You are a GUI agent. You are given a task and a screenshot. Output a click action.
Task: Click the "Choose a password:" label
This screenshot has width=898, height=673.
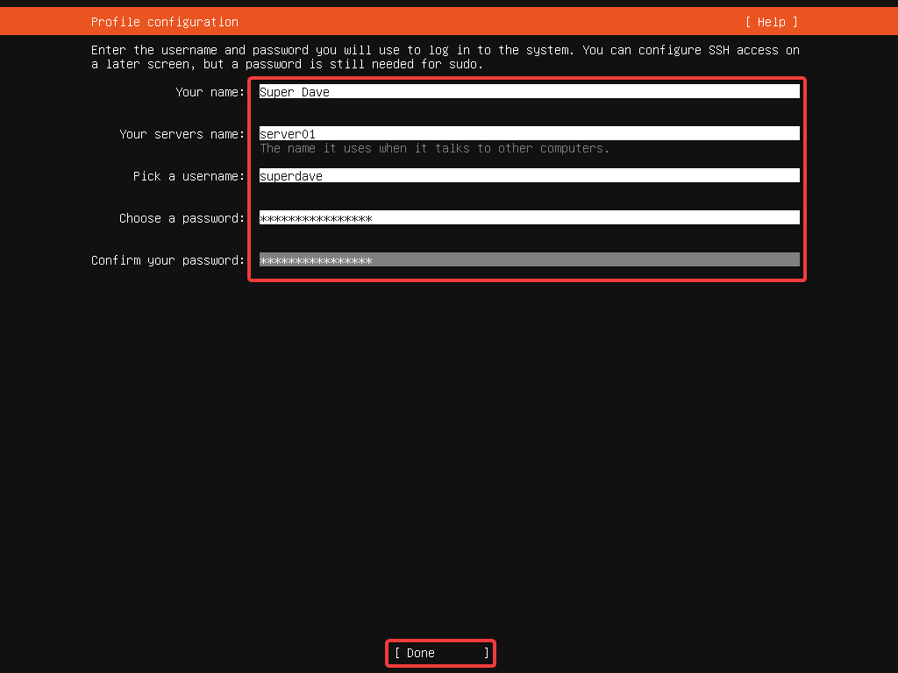click(x=181, y=218)
